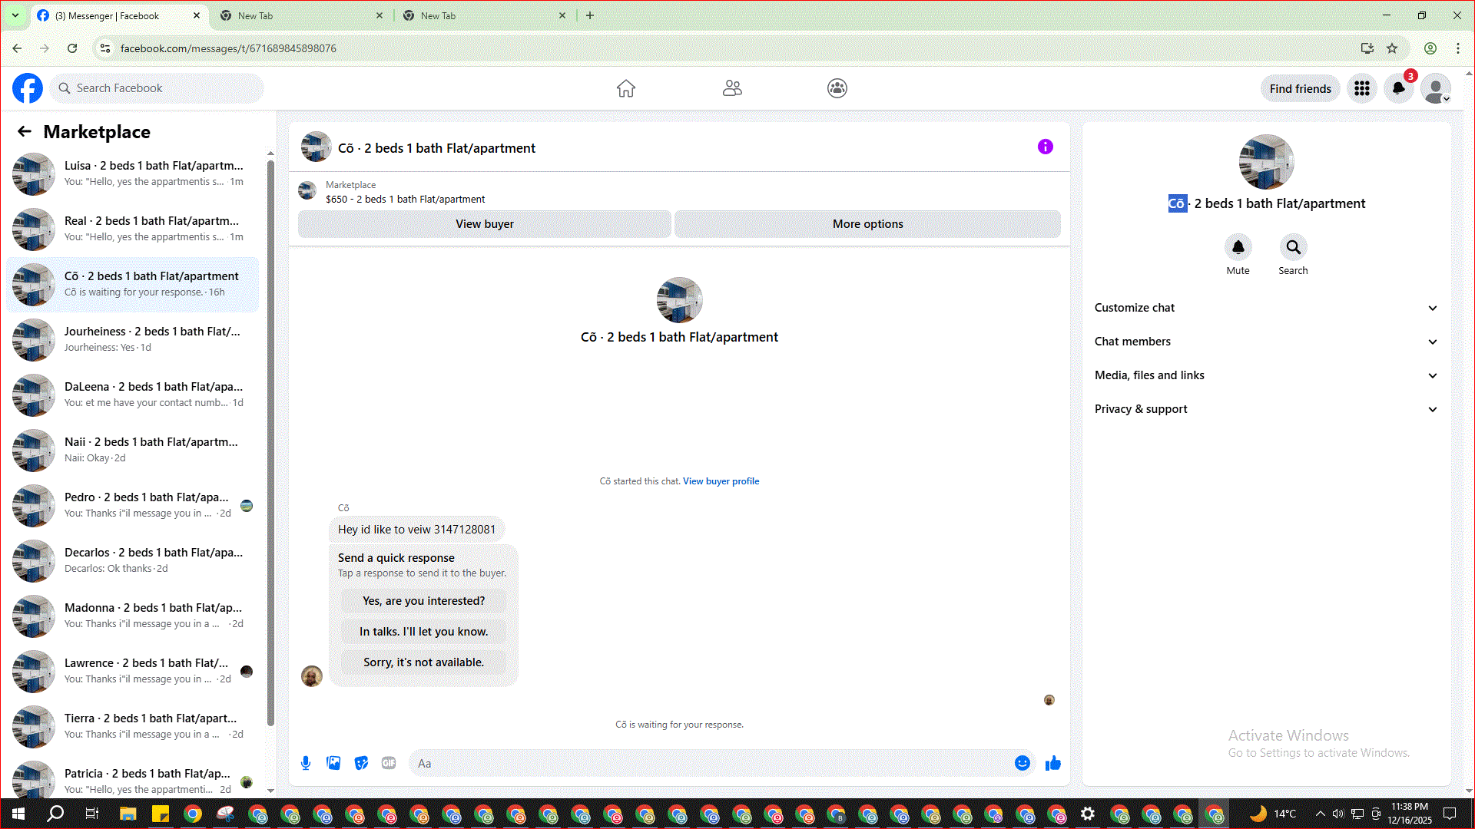The image size is (1475, 829).
Task: Search in conversation magnifier icon
Action: pyautogui.click(x=1294, y=247)
